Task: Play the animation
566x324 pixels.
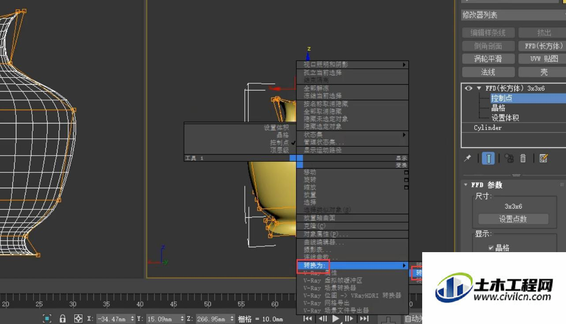Action: coord(336,318)
